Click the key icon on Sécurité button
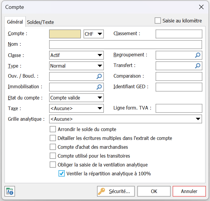 coord(102,191)
